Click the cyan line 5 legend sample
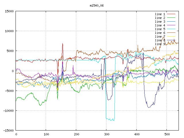 coord(171,29)
